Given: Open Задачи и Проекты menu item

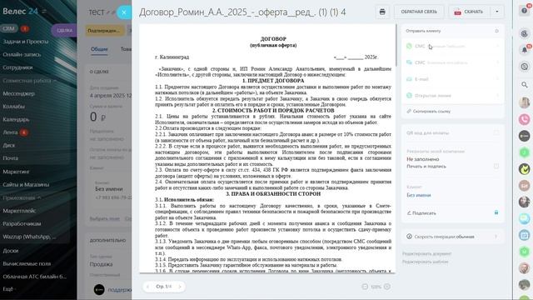Looking at the screenshot, I should point(26,42).
